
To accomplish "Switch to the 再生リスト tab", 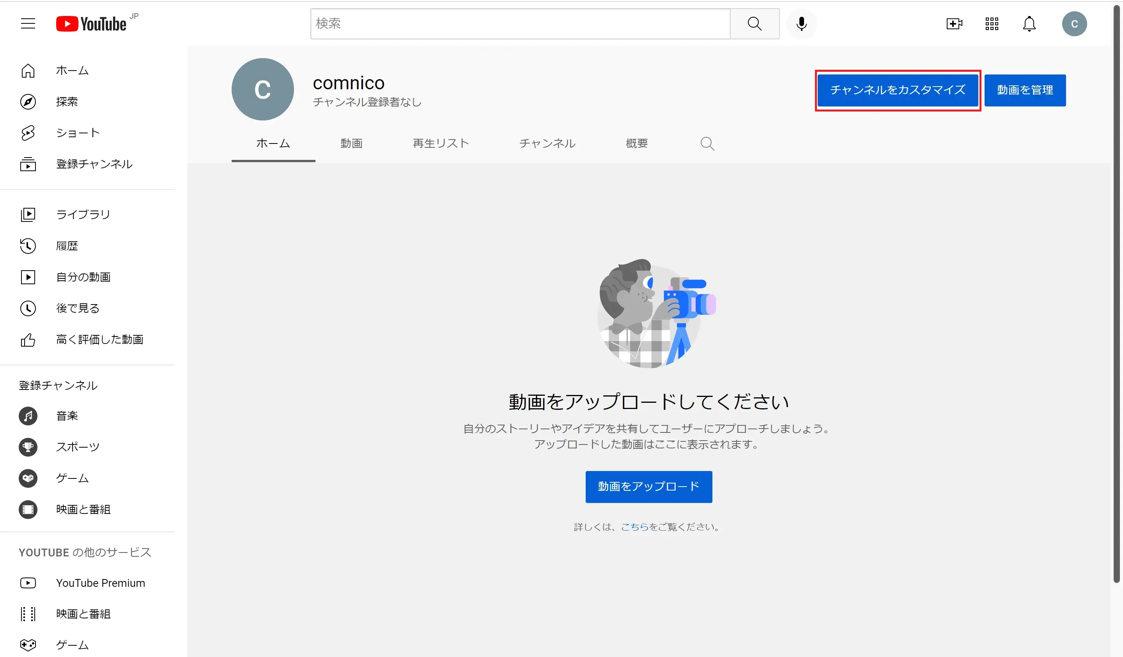I will [441, 143].
